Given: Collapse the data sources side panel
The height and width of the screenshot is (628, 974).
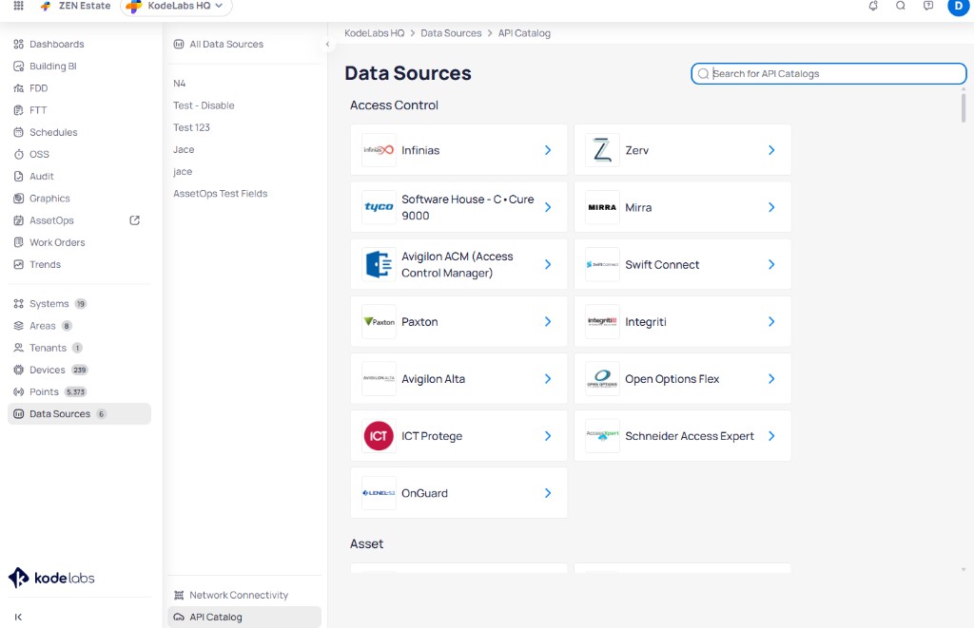Looking at the screenshot, I should pyautogui.click(x=327, y=44).
